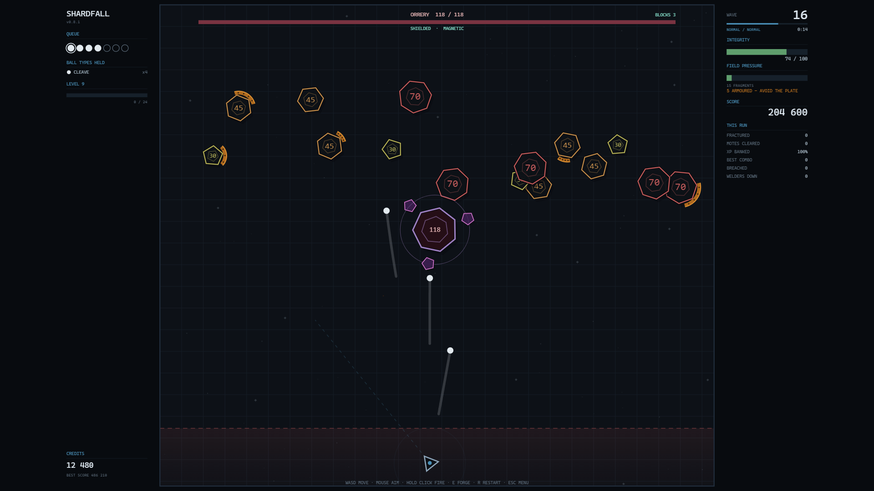Click the MAGNETIC boss trait label
The height and width of the screenshot is (491, 874).
[x=453, y=29]
